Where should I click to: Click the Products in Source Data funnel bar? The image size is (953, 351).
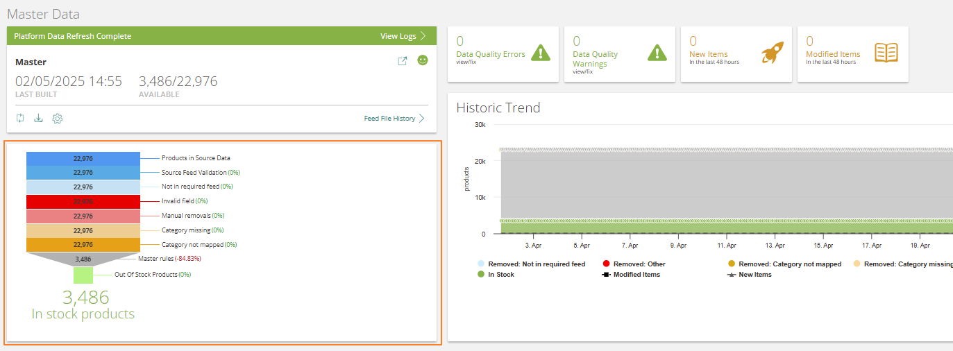click(83, 158)
